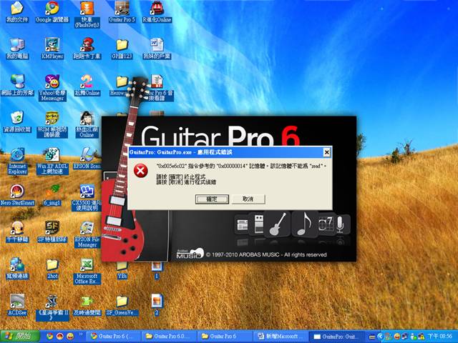Open the Guitar Pro 5 desktop shortcut
Viewport: 458px width, 343px height.
coord(122,12)
